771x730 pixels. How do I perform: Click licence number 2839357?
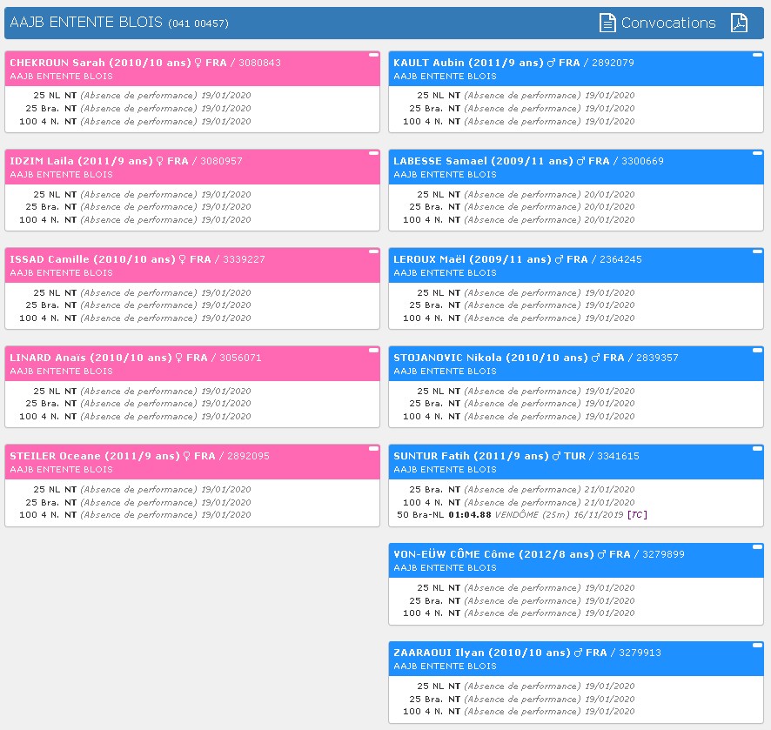pos(657,358)
